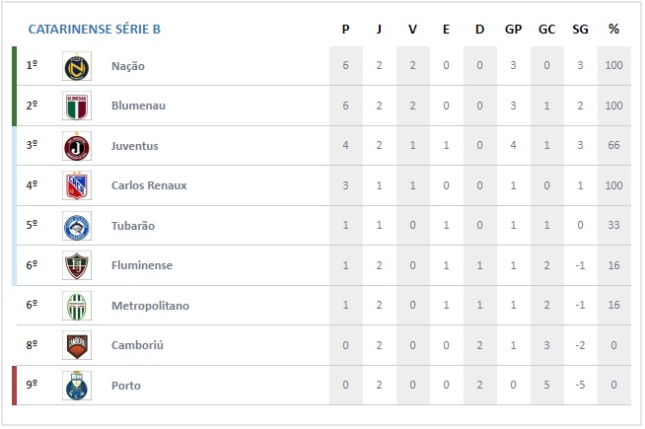Open the Juventus team badge
645x429 pixels.
pyautogui.click(x=77, y=146)
